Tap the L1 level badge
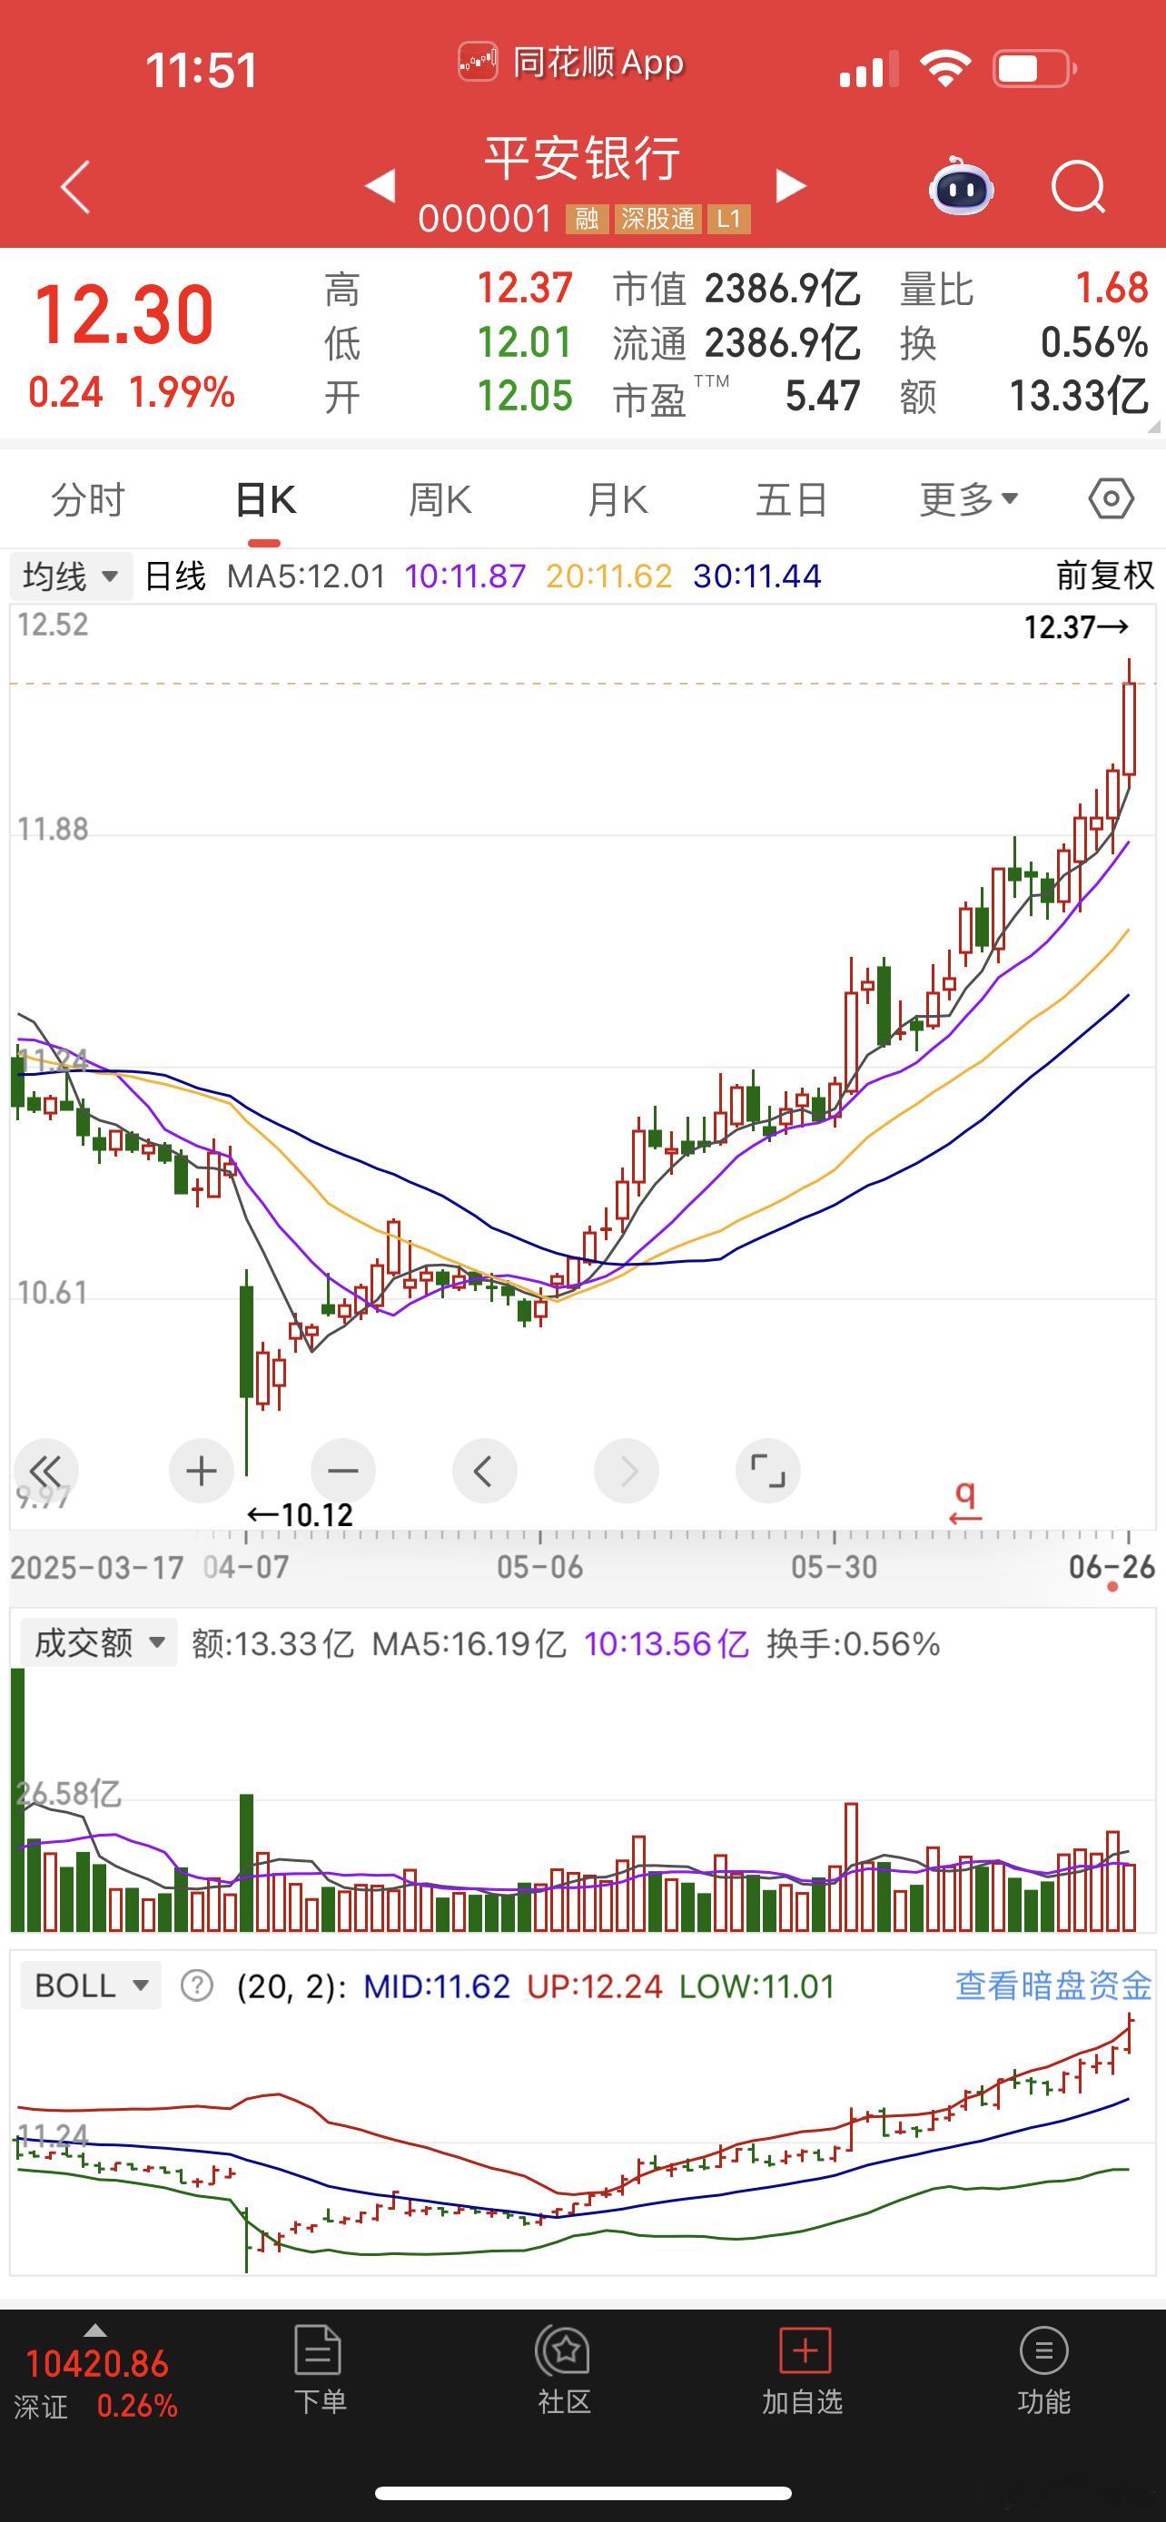 pos(728,218)
